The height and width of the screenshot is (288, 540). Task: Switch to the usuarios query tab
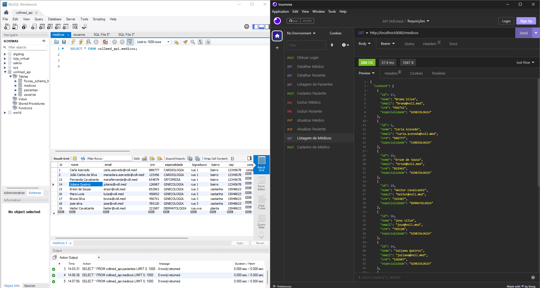click(x=79, y=35)
